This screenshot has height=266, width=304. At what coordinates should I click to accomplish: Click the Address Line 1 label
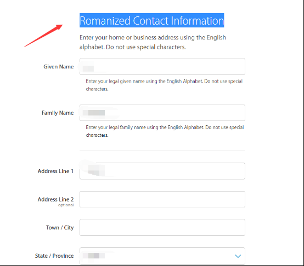tap(55, 171)
